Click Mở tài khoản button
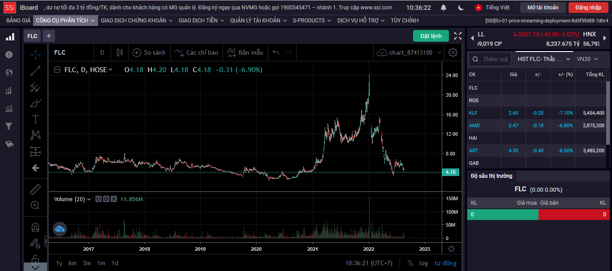The image size is (612, 271). point(543,8)
